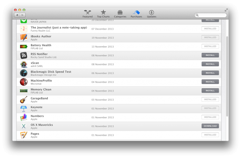Screen dimensions: 241x158
Task: Click the Keynote app icon
Action: pyautogui.click(x=24, y=108)
